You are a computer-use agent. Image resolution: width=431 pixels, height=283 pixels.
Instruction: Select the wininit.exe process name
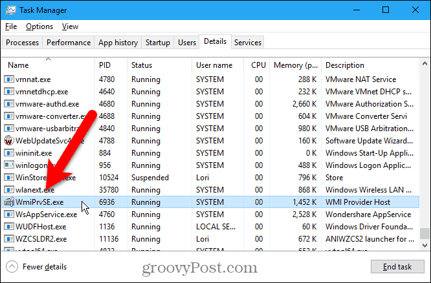(34, 153)
